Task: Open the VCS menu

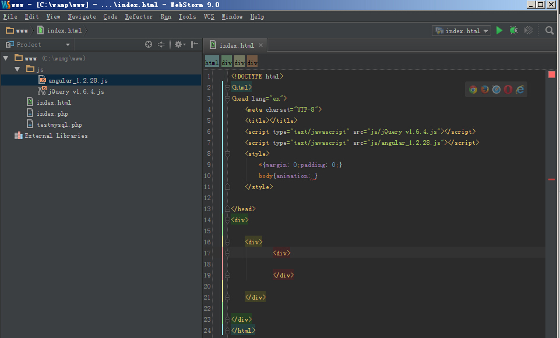Action: (x=209, y=16)
